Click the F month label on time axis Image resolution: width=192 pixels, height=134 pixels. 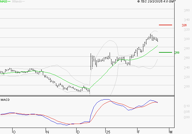point(139,132)
